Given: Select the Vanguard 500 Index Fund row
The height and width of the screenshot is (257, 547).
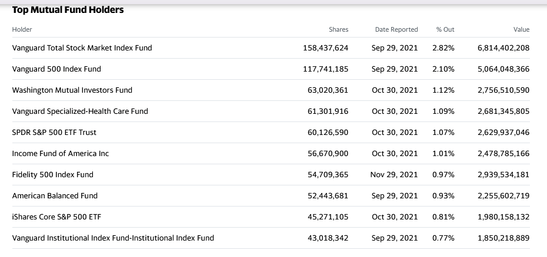Looking at the screenshot, I should coord(271,69).
